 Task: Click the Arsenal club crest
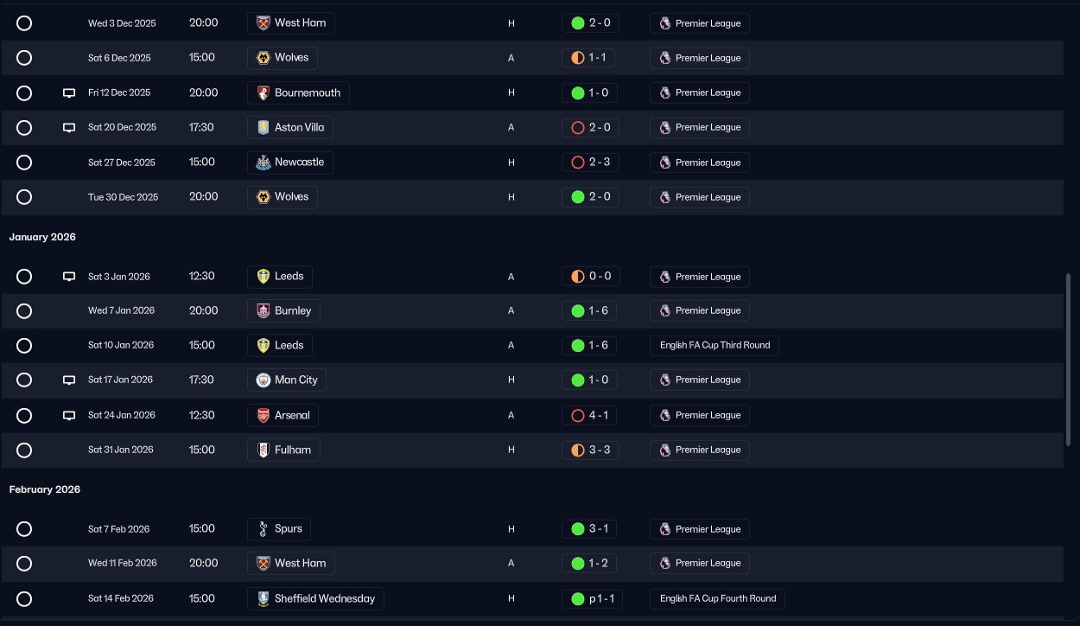coord(264,415)
